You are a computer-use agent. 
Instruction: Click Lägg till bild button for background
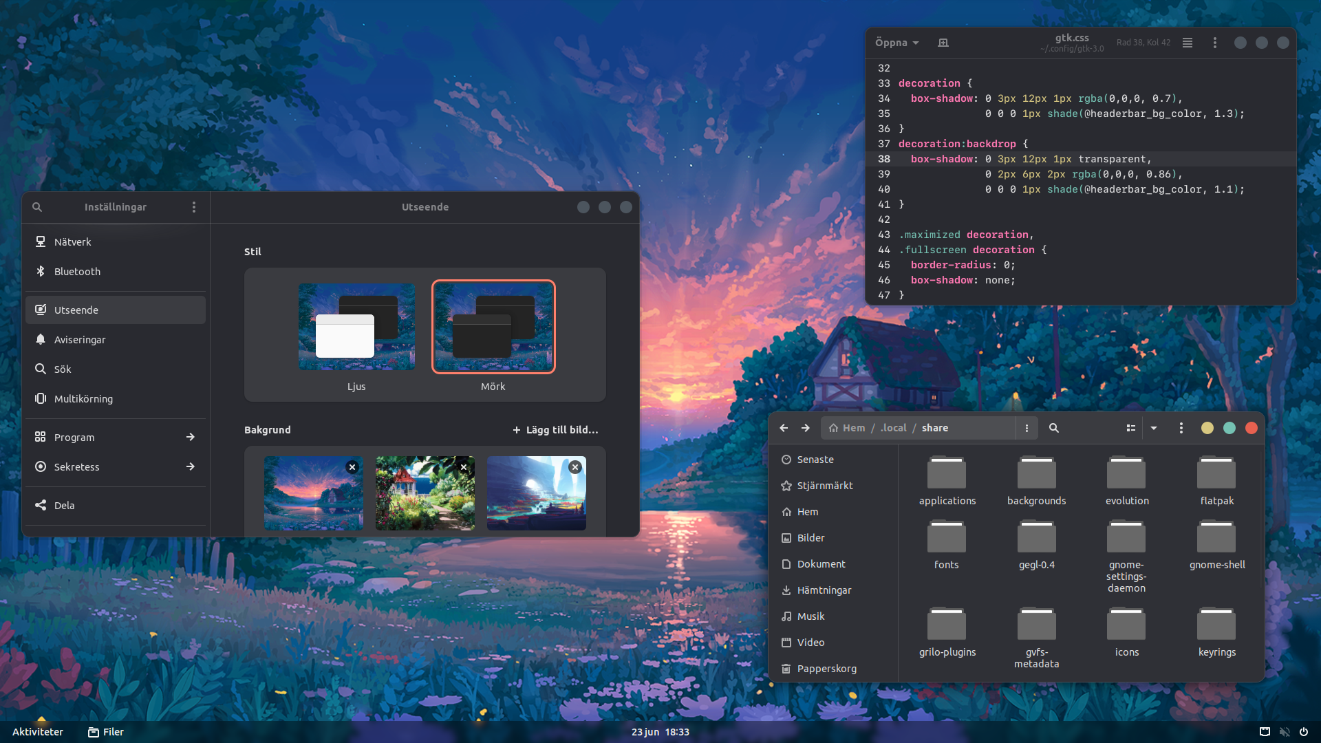[x=555, y=429]
